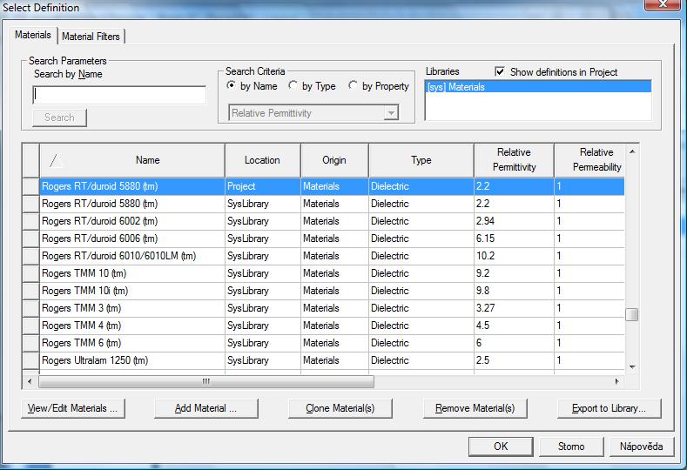The width and height of the screenshot is (687, 470).
Task: Click the horizontal scrollbar thumb
Action: pos(205,381)
